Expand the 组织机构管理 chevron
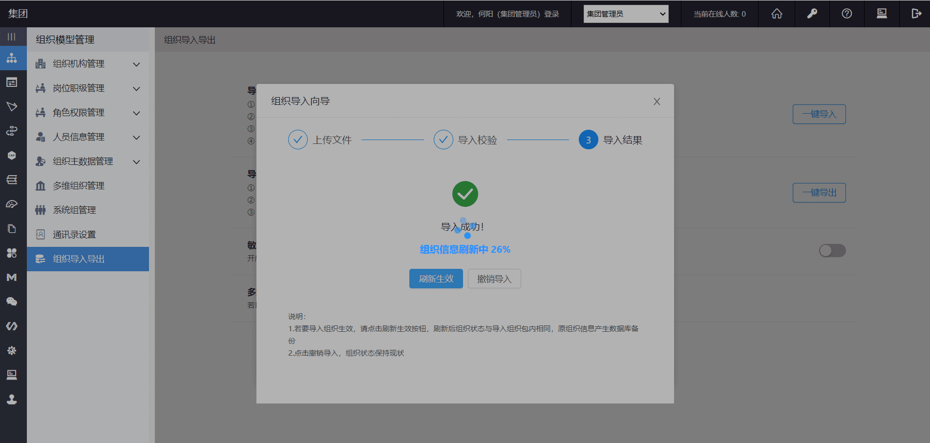This screenshot has width=930, height=443. [x=137, y=64]
